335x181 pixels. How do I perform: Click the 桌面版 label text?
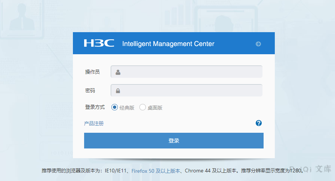tap(155, 108)
